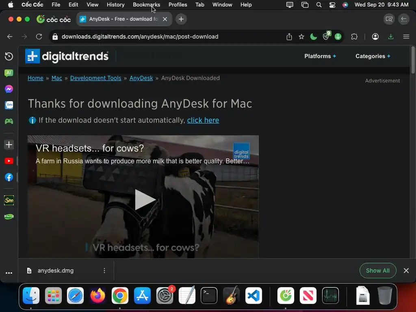Open Siri from the menu bar

click(345, 5)
